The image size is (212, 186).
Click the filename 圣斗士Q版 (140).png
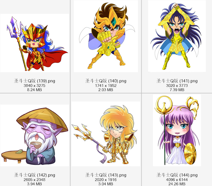(106, 81)
